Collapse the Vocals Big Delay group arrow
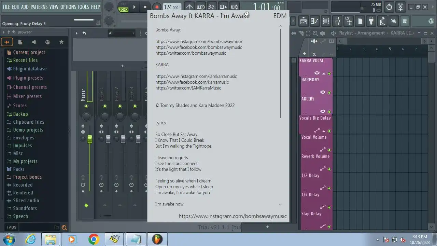 point(324,131)
